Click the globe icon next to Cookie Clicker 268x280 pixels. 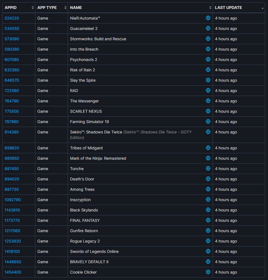click(208, 272)
